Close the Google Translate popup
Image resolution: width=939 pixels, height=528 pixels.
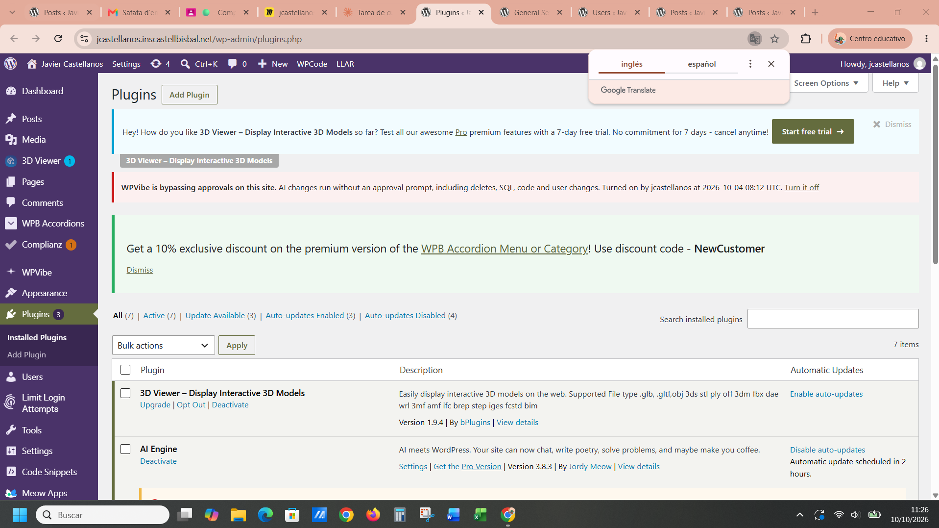[x=771, y=64]
